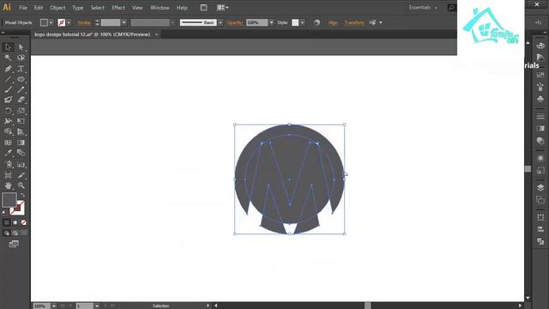Screen dimensions: 549x309
Task: Select the Paintbrush tool
Action: pos(8,89)
